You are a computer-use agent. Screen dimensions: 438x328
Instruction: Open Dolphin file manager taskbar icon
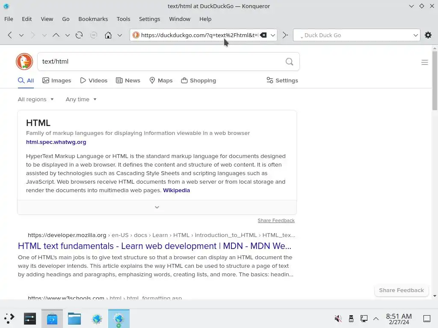(74, 319)
